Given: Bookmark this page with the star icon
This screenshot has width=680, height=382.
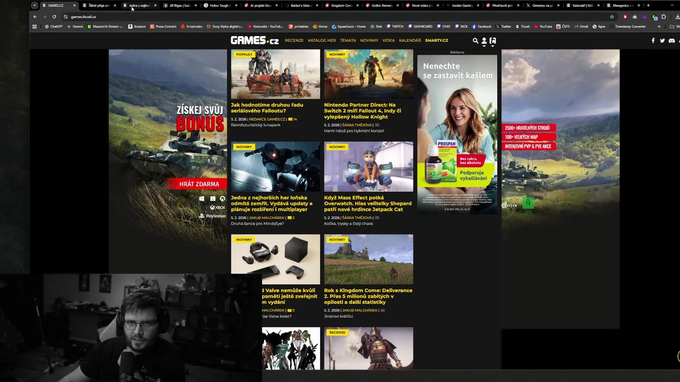Looking at the screenshot, I should 612,16.
